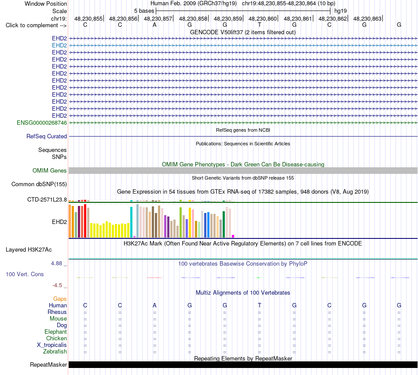Click the Chicken species label
The width and height of the screenshot is (418, 375).
coord(56,338)
